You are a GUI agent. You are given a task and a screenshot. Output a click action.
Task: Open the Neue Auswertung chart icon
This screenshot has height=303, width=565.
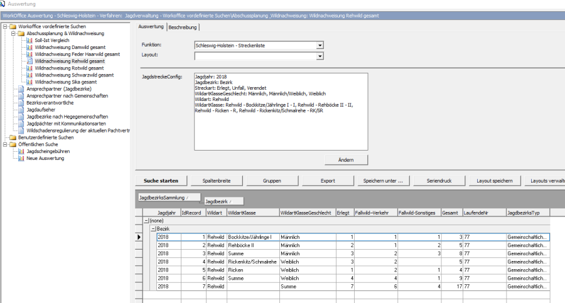(21, 158)
